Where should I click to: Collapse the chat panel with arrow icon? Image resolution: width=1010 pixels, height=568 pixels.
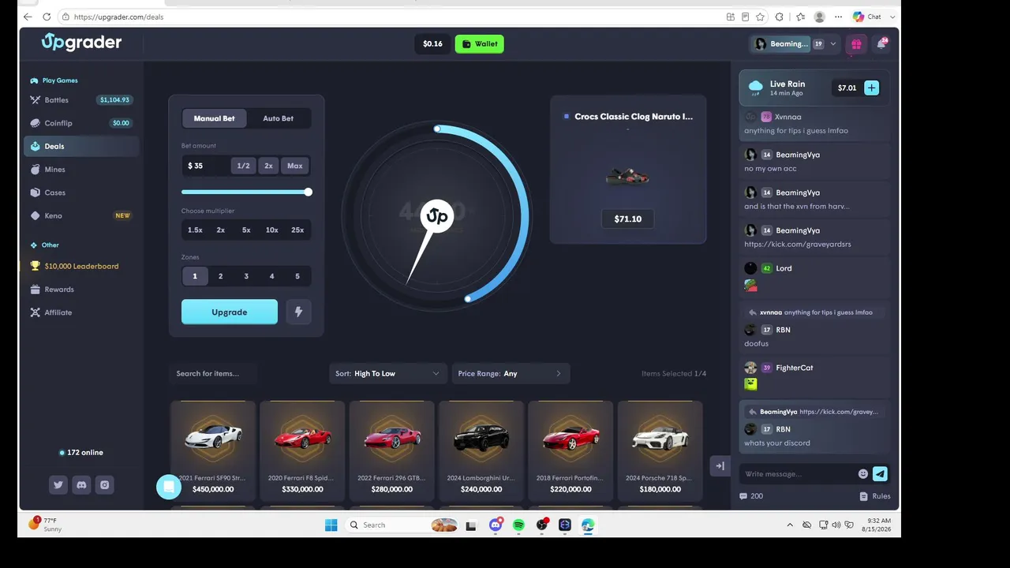(720, 466)
